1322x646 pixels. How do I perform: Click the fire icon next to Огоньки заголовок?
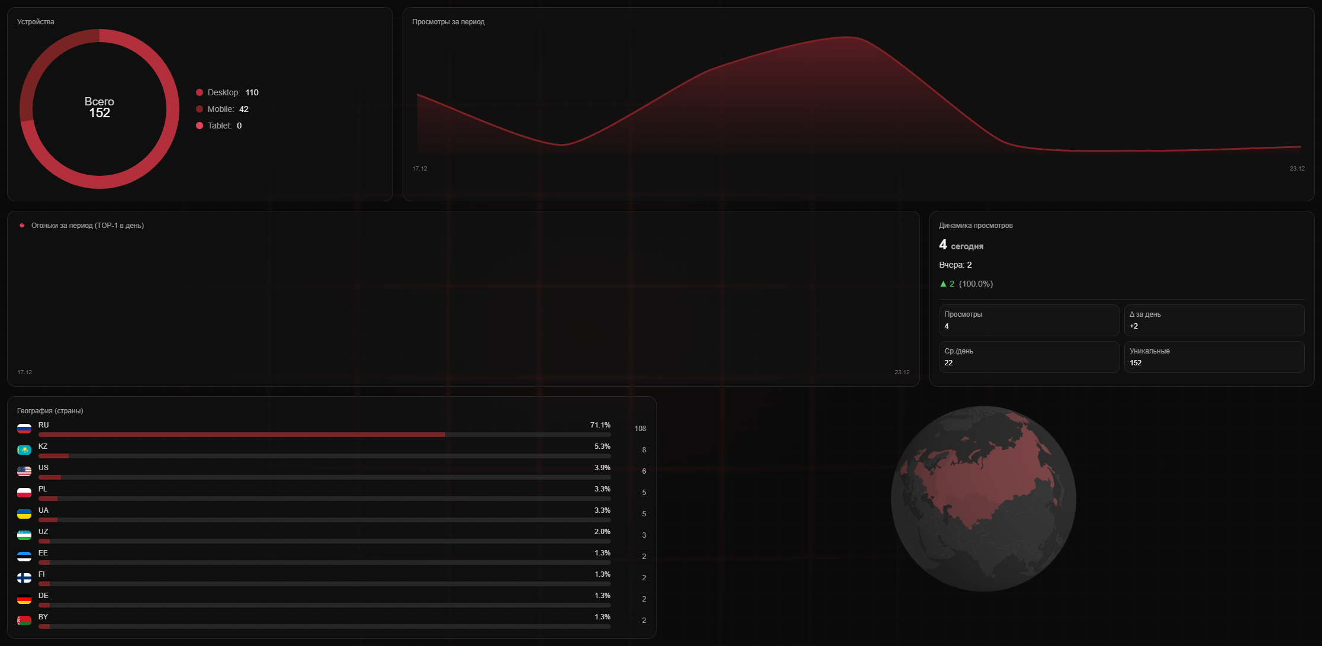22,225
